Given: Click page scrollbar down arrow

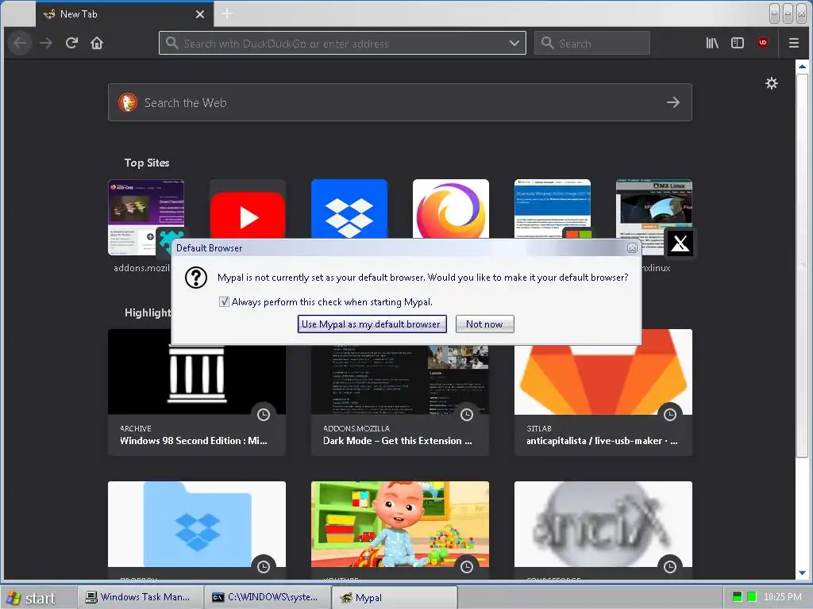Looking at the screenshot, I should pyautogui.click(x=802, y=573).
